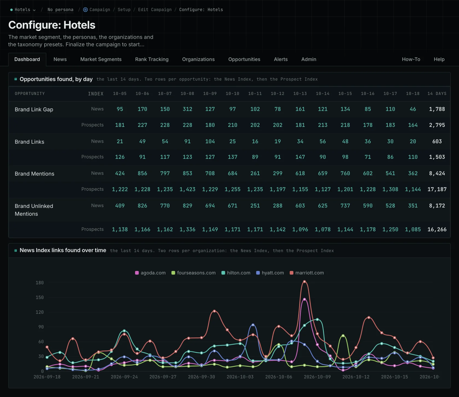Switch to the News tab
459x397 pixels.
coord(60,59)
